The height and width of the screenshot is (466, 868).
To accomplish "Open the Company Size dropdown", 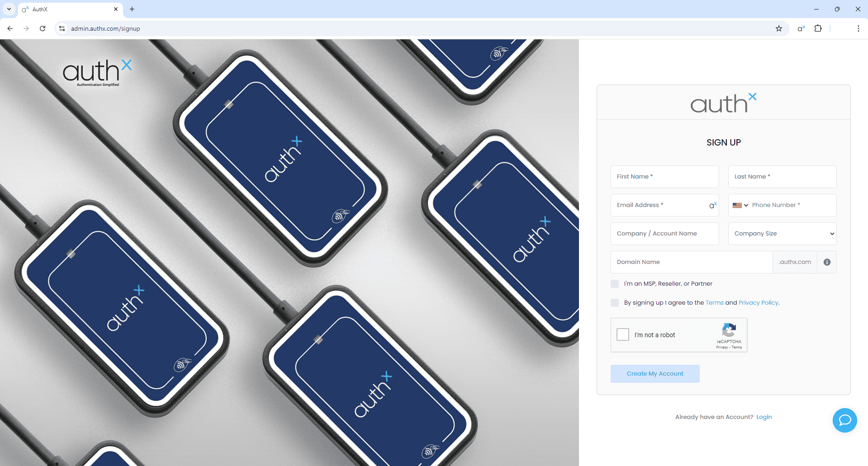I will (x=782, y=234).
